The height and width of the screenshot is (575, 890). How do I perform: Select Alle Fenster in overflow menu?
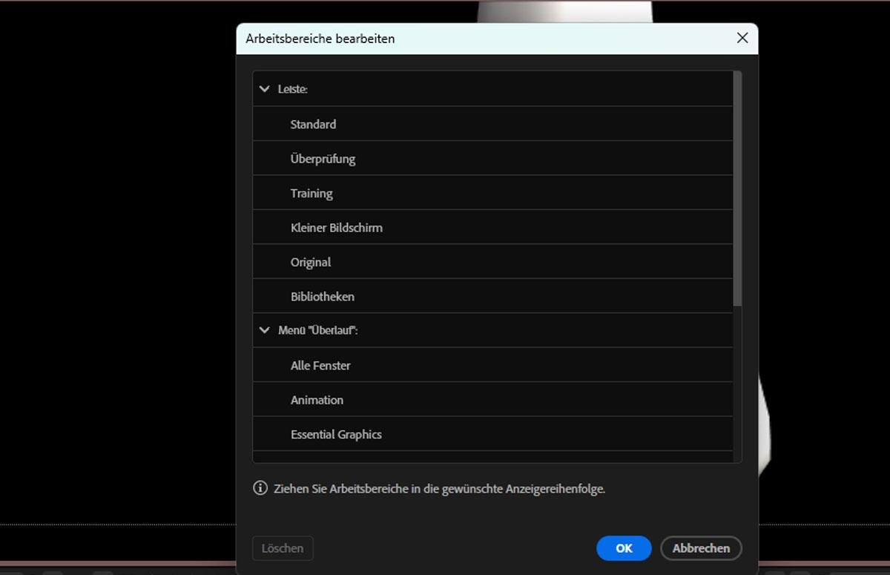[320, 365]
